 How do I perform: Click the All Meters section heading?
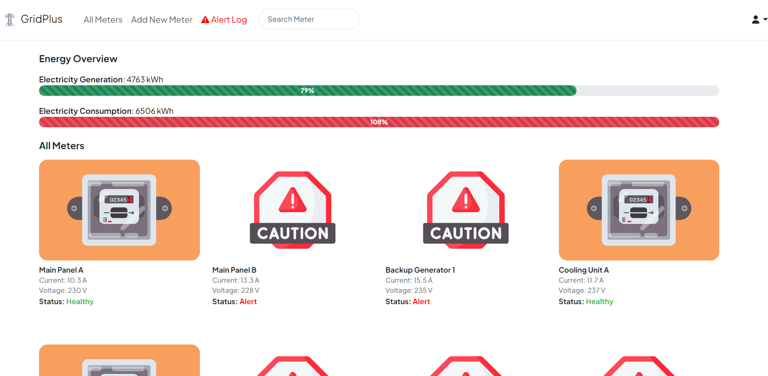[x=62, y=146]
